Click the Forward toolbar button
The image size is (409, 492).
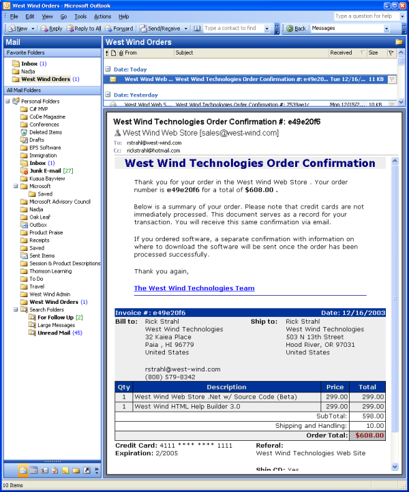pyautogui.click(x=119, y=29)
